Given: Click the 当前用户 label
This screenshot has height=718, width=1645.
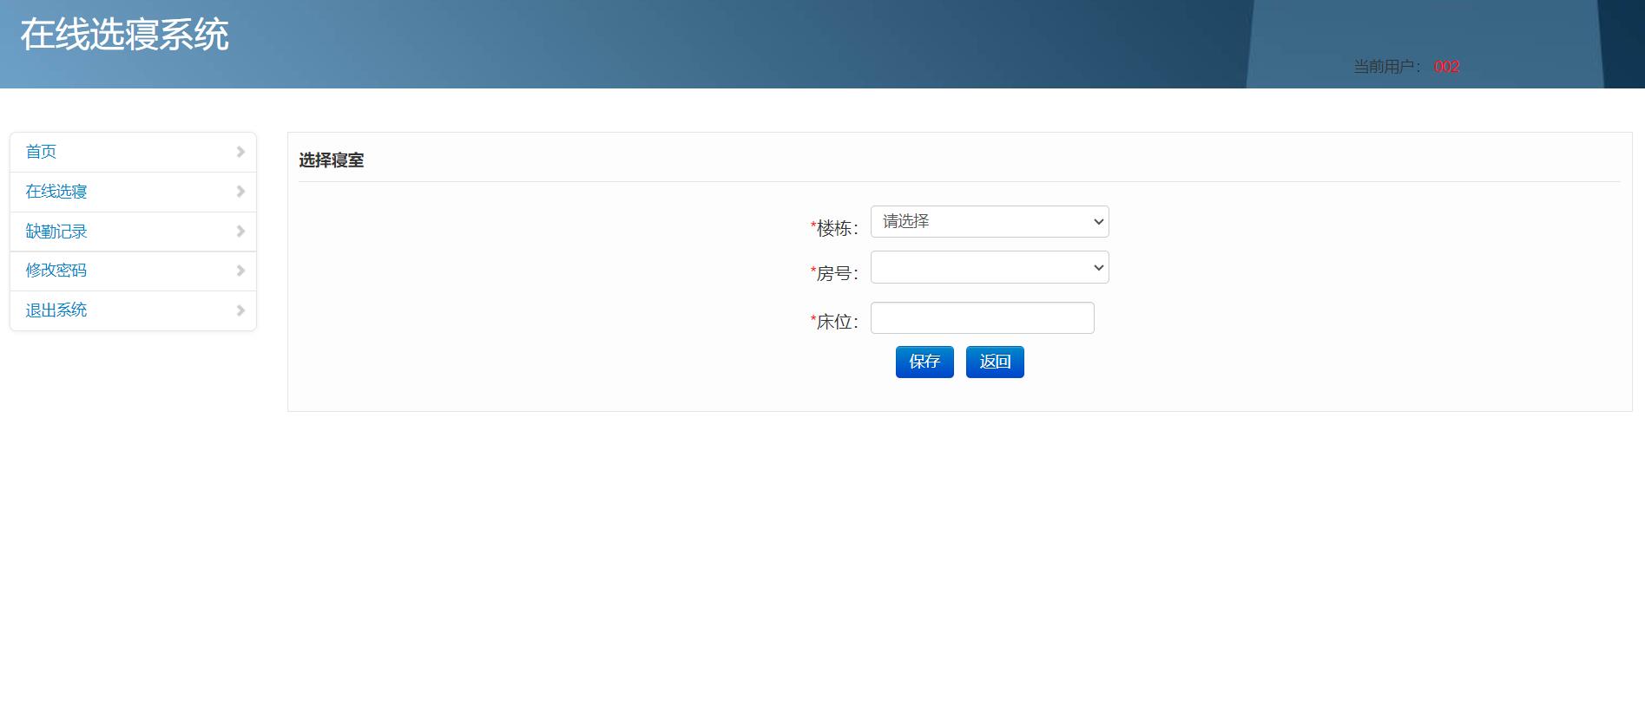Looking at the screenshot, I should pos(1387,67).
